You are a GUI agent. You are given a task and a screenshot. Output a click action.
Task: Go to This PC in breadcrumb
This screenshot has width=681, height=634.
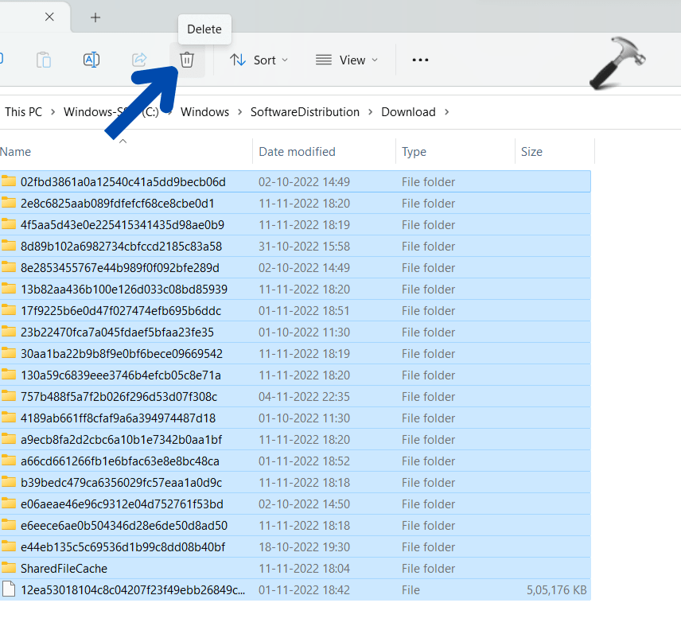pos(23,112)
